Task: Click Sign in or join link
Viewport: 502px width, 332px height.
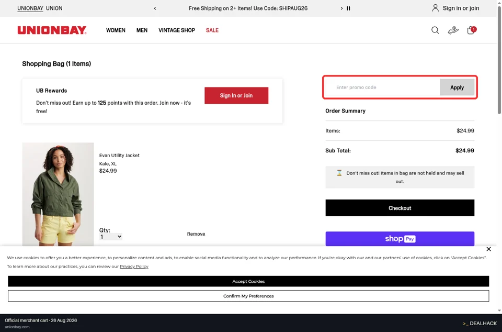Action: coord(461,8)
